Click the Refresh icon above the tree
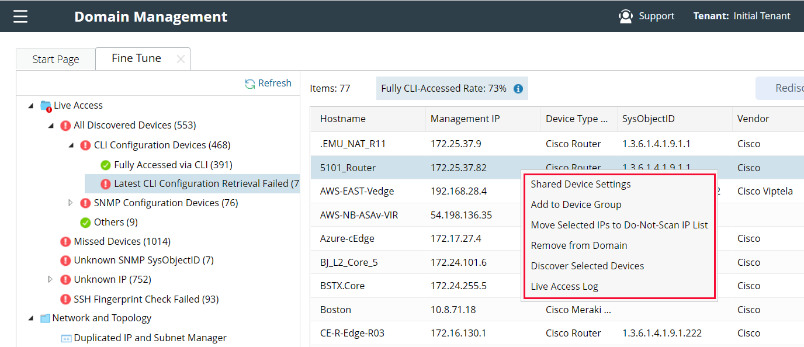Screen dimensions: 804x347 (251, 83)
